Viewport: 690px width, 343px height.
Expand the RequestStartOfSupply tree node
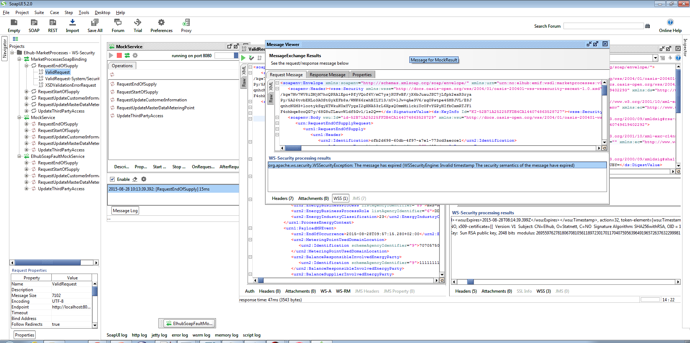(27, 92)
